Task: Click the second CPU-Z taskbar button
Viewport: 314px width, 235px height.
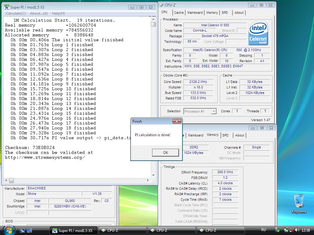Action: click(171, 230)
